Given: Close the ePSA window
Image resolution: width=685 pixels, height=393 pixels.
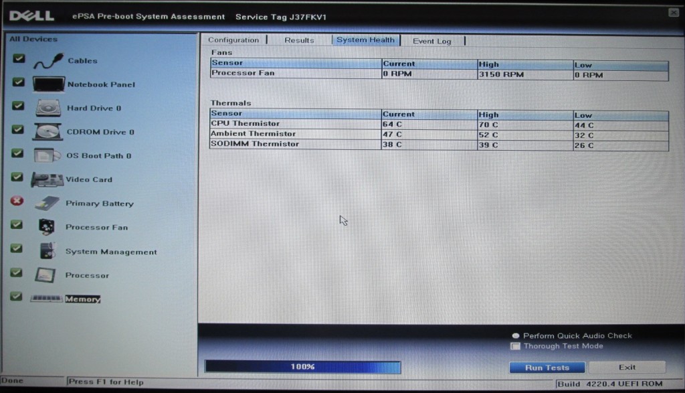Looking at the screenshot, I should (673, 12).
